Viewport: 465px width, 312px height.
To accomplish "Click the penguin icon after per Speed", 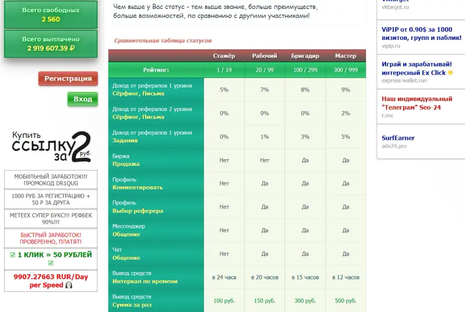I will pos(69,285).
